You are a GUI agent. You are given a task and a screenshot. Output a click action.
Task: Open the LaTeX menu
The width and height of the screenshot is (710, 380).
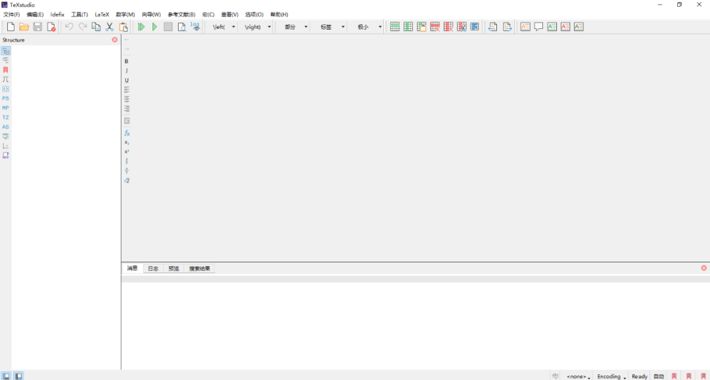point(102,14)
